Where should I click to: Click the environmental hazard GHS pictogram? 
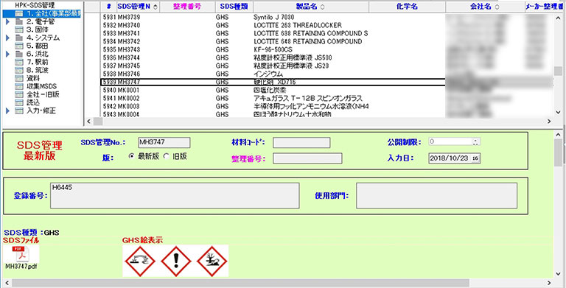coord(212,261)
